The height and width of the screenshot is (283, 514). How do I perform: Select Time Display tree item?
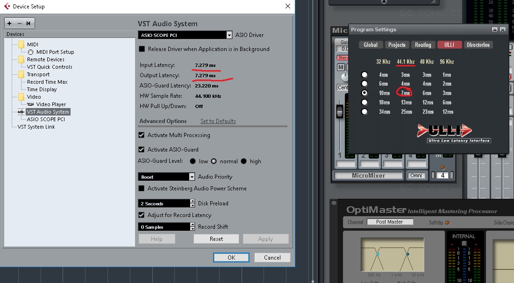click(42, 90)
